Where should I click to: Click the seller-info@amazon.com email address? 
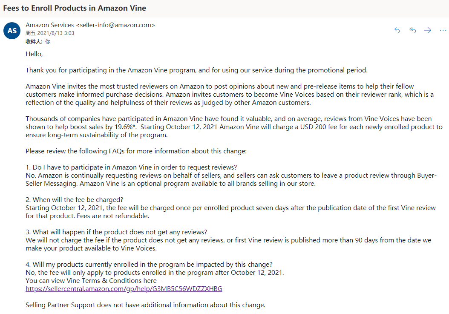[115, 25]
